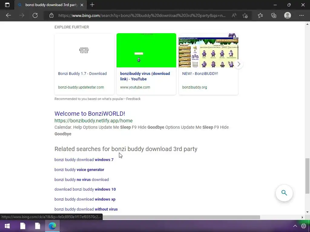
Task: Search bonzi buddy download without virus
Action: 86,209
